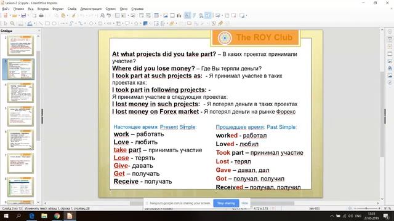Open the Правка menu
This screenshot has height=221, width=394.
click(x=18, y=9)
